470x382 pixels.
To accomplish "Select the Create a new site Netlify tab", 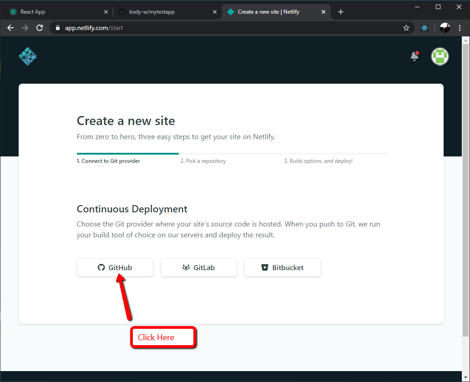I will pyautogui.click(x=276, y=12).
